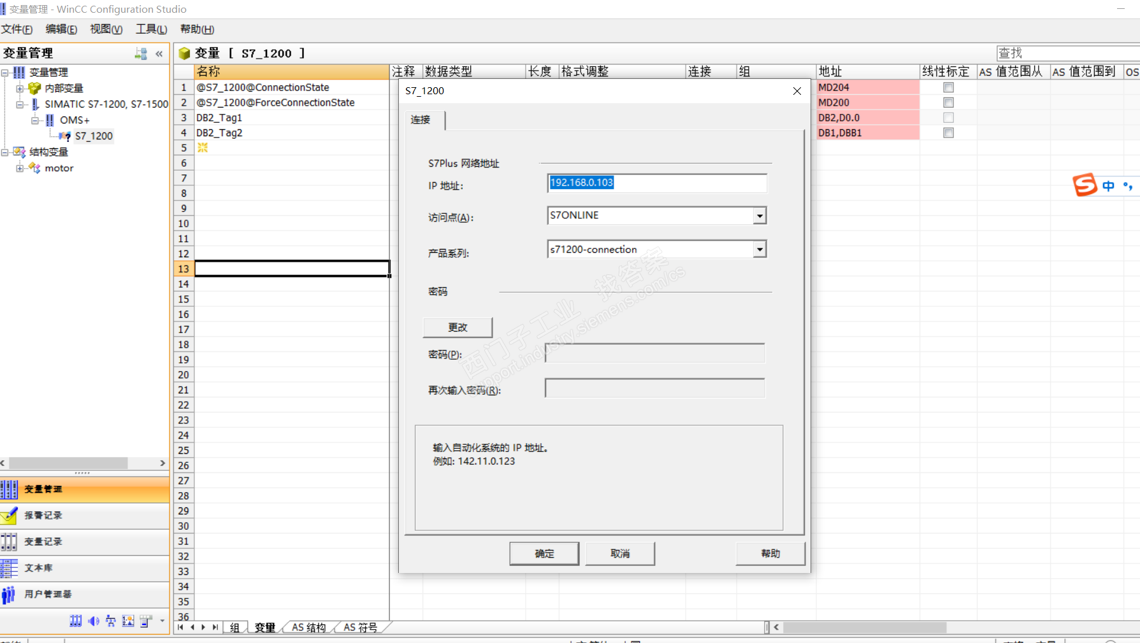The height and width of the screenshot is (643, 1140).
Task: Open the 产品系列 s71200-connection dropdown
Action: (760, 250)
